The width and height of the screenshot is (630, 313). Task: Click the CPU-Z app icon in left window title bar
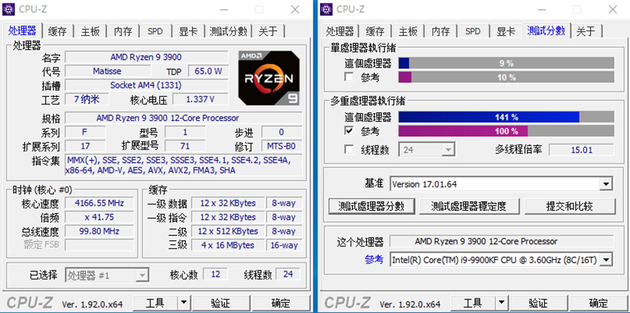click(x=8, y=9)
